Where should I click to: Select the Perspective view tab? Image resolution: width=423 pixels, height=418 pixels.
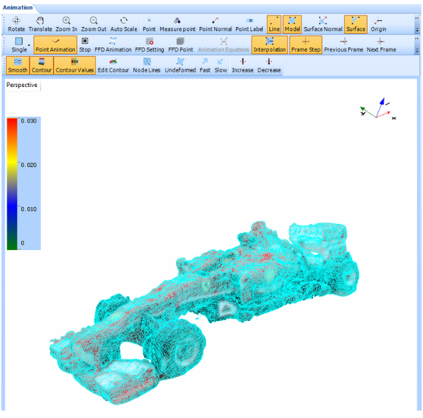22,85
